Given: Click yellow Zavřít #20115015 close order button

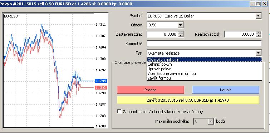Looking at the screenshot, I should pyautogui.click(x=188, y=100).
